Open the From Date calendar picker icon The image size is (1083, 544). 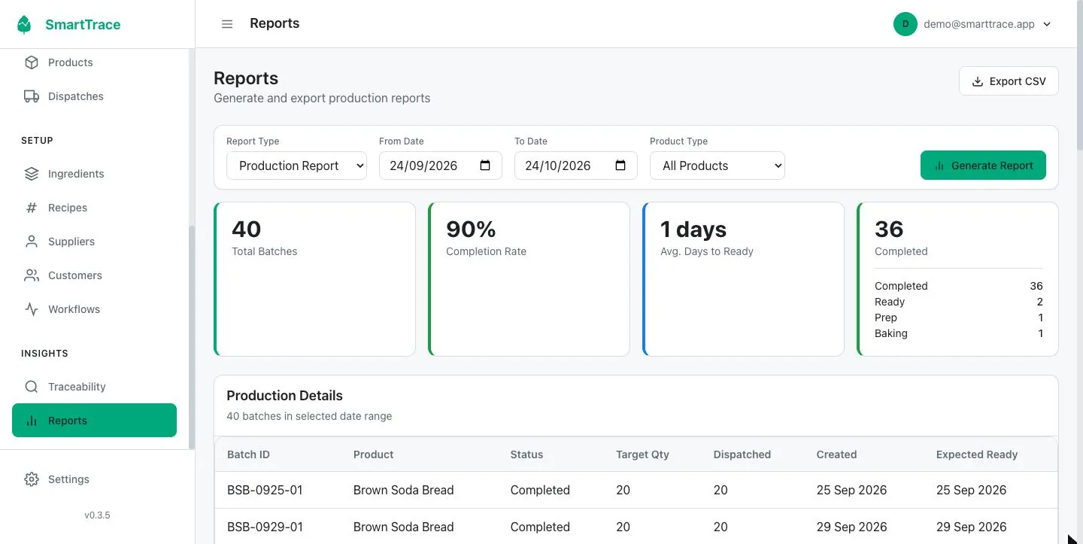tap(485, 166)
